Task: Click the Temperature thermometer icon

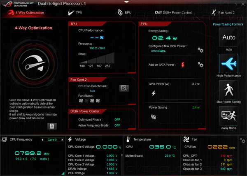Action: (x=128, y=139)
